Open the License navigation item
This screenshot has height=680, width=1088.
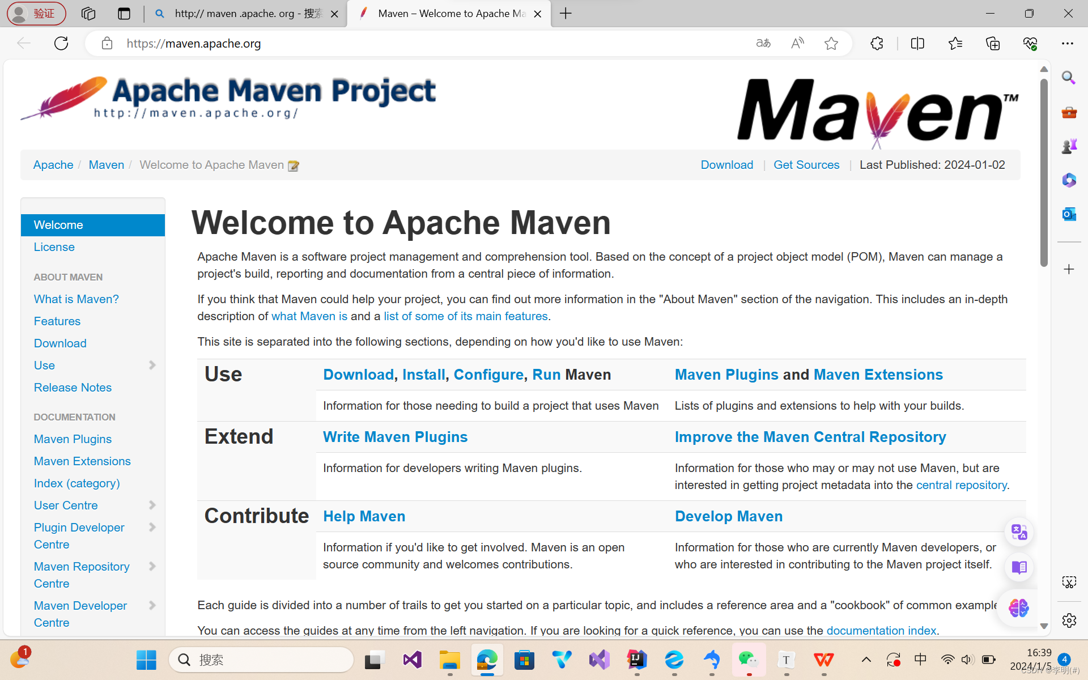pyautogui.click(x=54, y=247)
